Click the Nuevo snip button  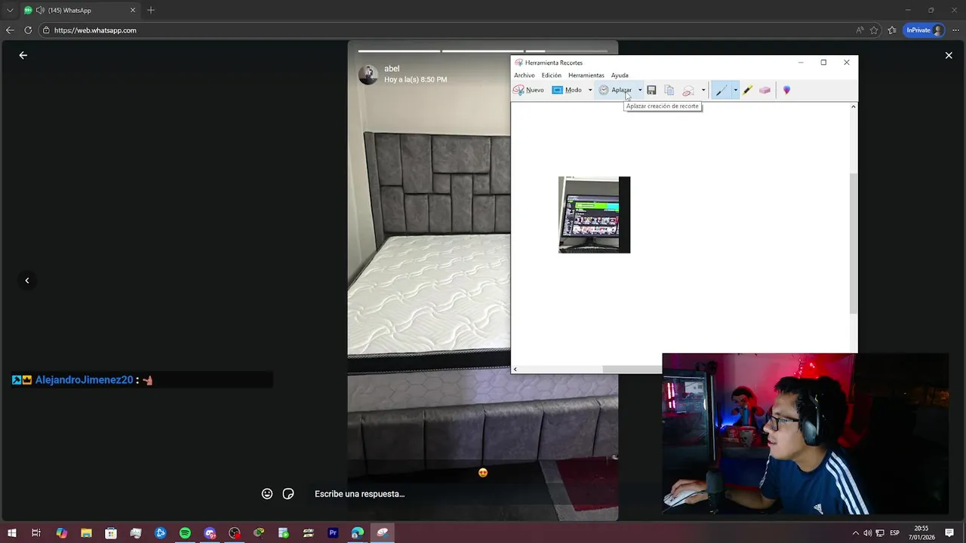pos(528,90)
